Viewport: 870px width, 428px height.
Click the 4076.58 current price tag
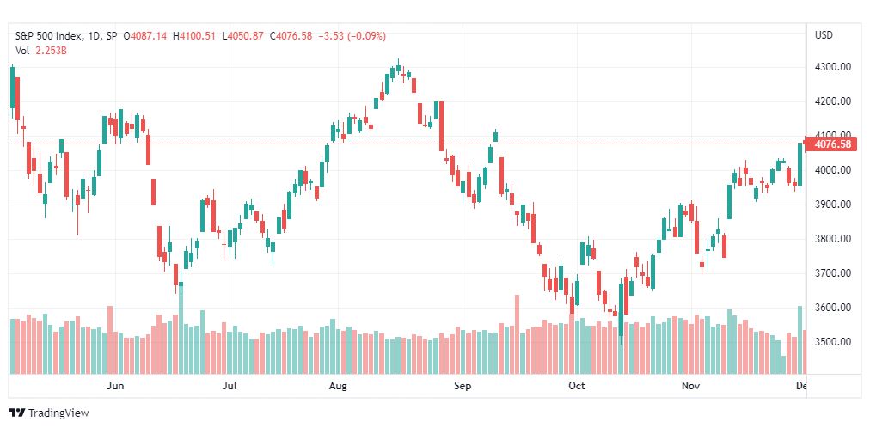(x=832, y=144)
